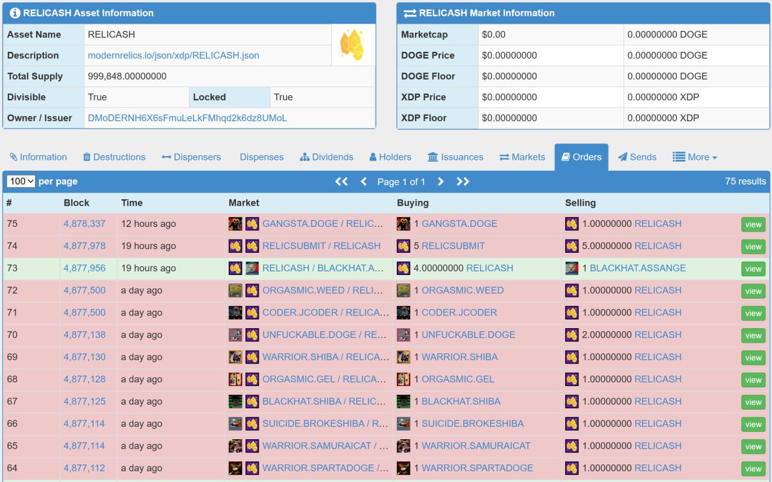Click BLACKHAT.SHIBA icon in Buying column
This screenshot has width=772, height=482.
click(403, 402)
